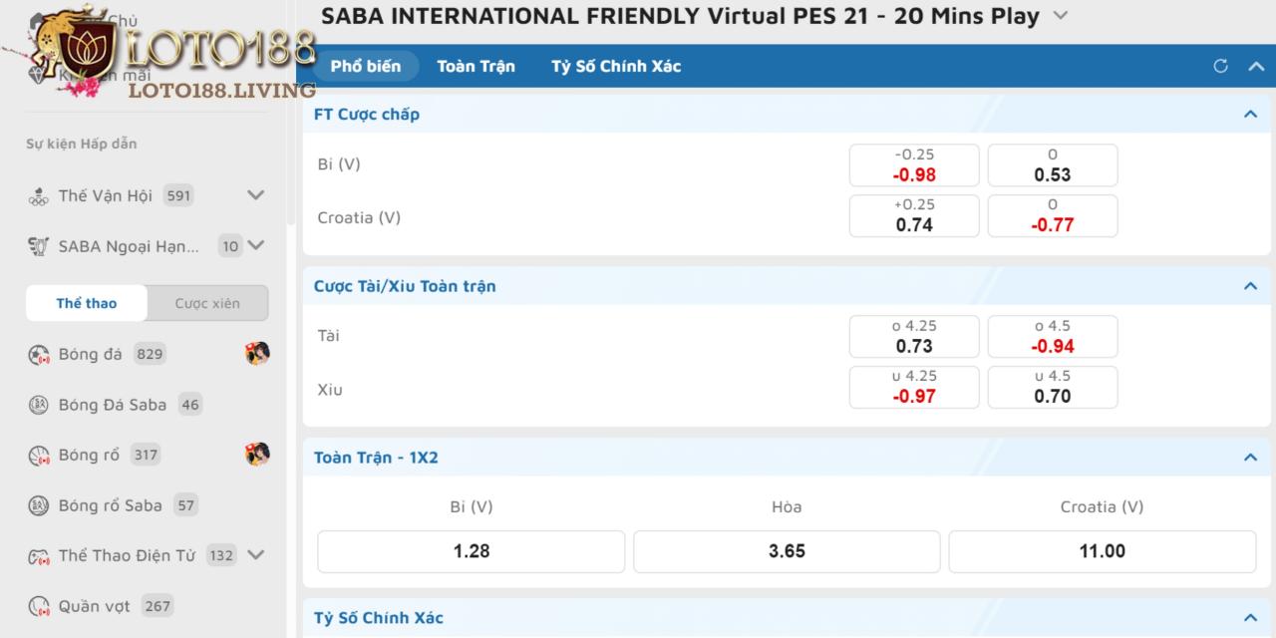The height and width of the screenshot is (638, 1276).
Task: Click the Quần vợt tennis icon
Action: 39,606
